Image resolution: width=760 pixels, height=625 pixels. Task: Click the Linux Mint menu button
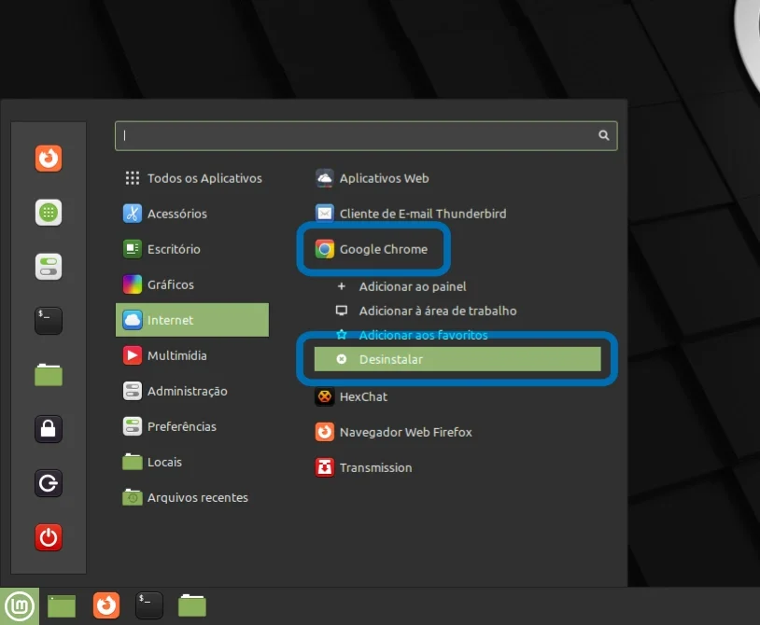[x=20, y=606]
